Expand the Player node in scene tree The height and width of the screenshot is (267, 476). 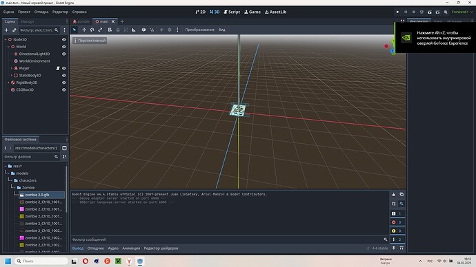coord(12,68)
